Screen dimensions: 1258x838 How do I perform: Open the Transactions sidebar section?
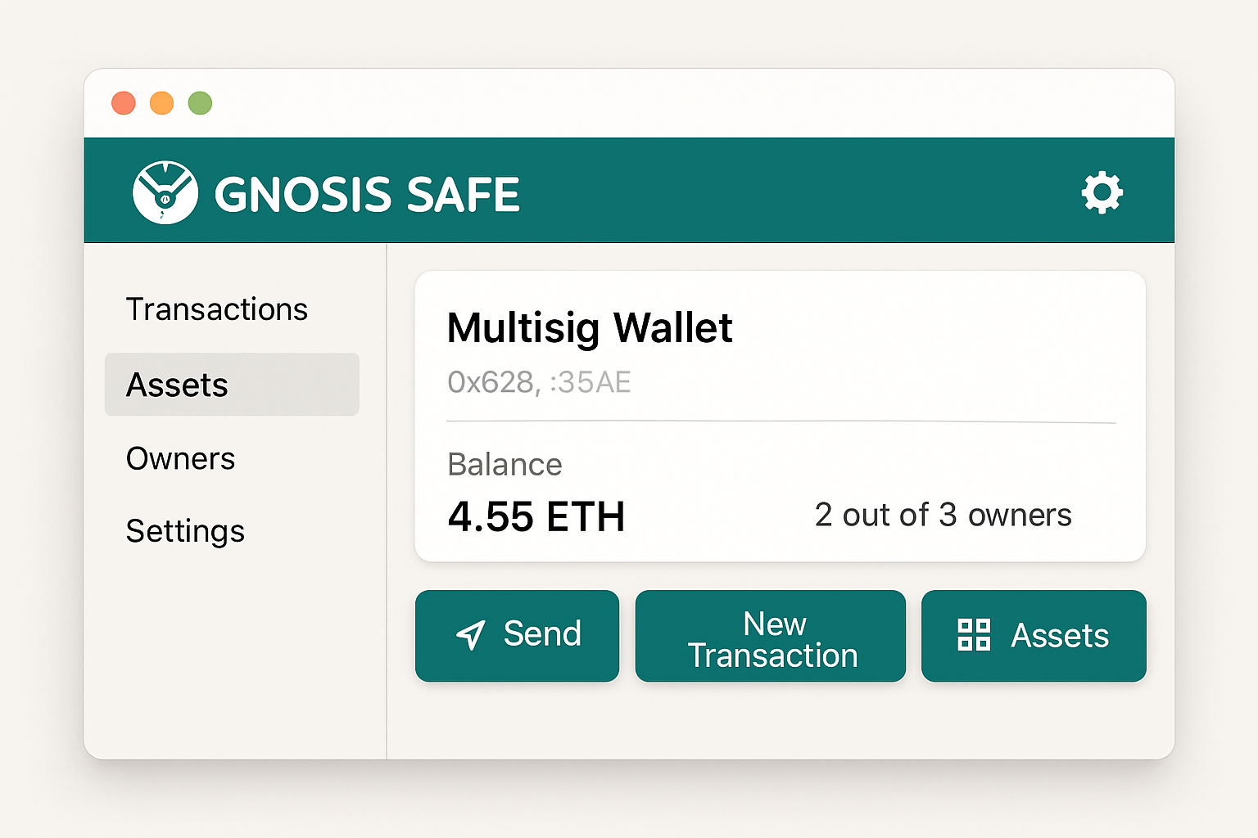216,309
